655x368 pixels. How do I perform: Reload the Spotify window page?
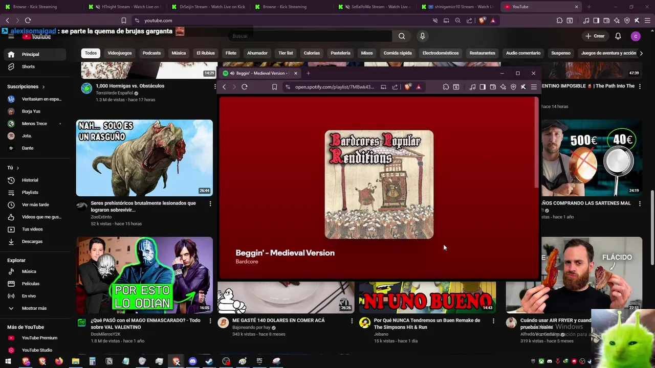click(245, 87)
